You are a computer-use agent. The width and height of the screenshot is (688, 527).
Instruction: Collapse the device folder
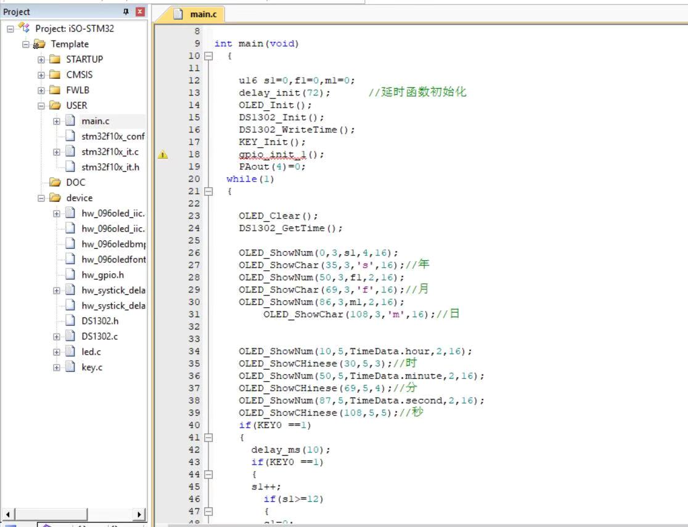41,198
